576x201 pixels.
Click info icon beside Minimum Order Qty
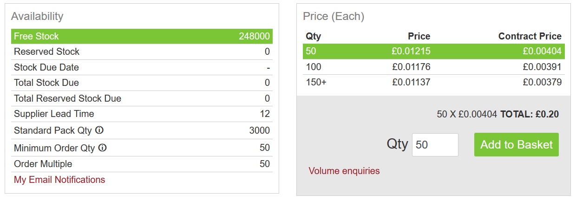102,148
